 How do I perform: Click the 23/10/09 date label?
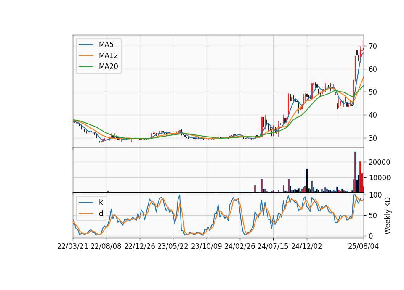[x=206, y=246]
